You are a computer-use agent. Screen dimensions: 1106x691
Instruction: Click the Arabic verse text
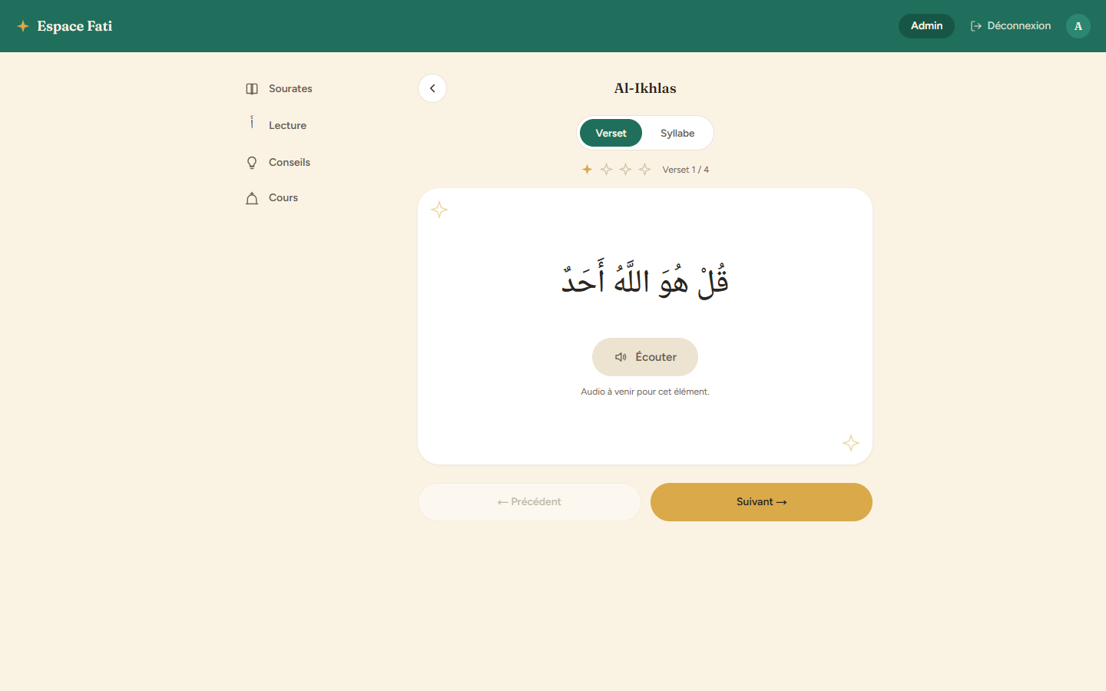(645, 279)
